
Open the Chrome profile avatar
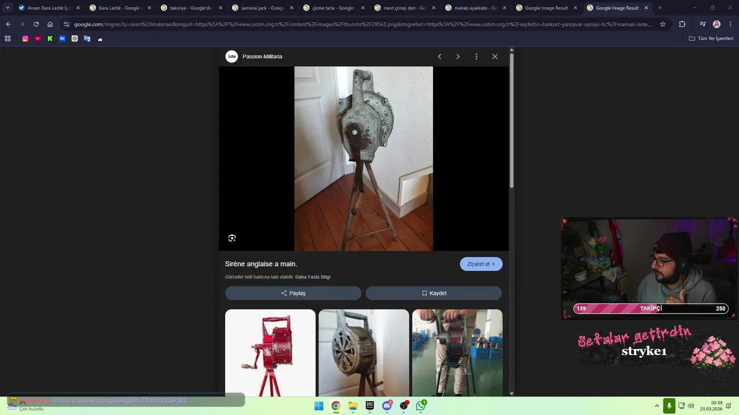tap(716, 24)
